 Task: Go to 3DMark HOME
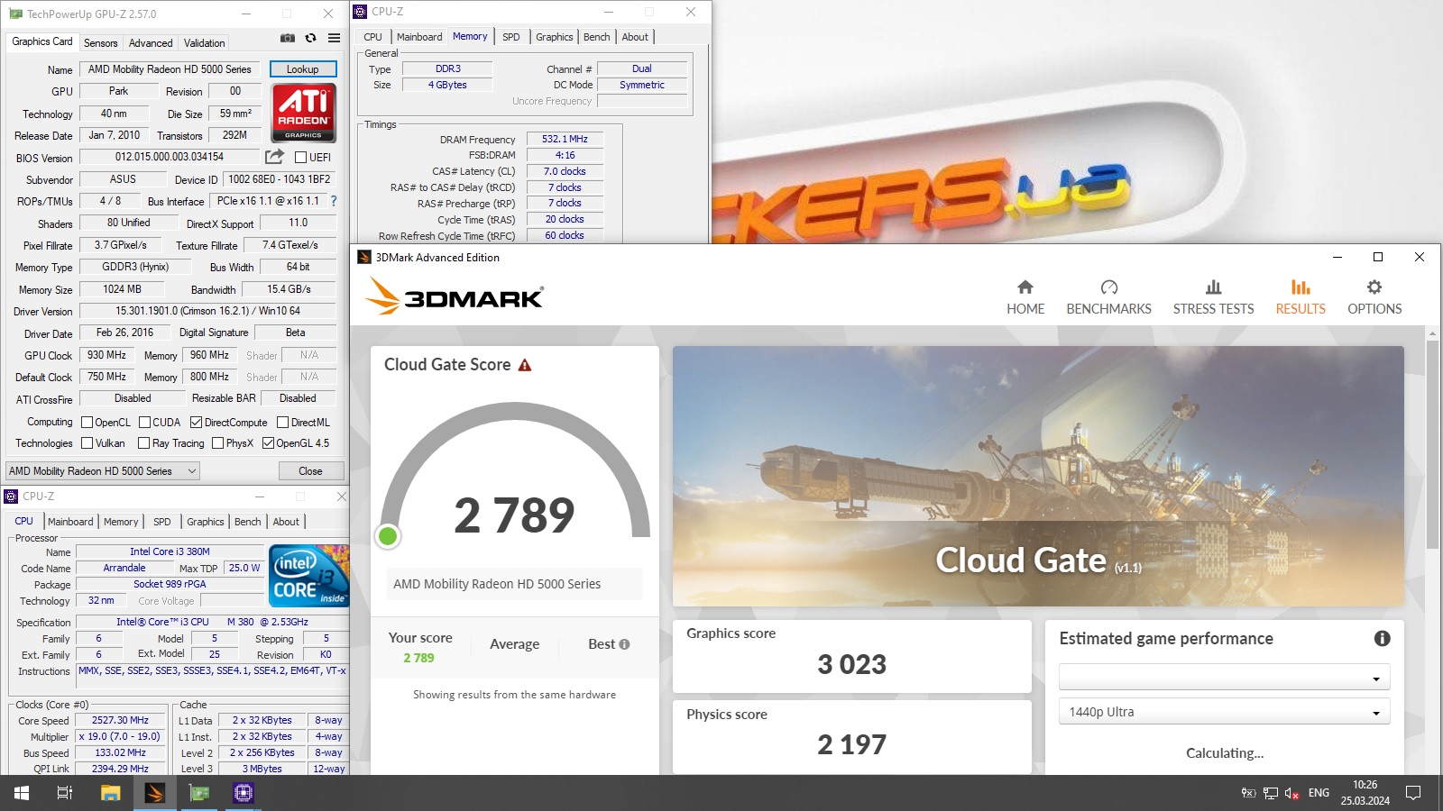click(x=1025, y=296)
